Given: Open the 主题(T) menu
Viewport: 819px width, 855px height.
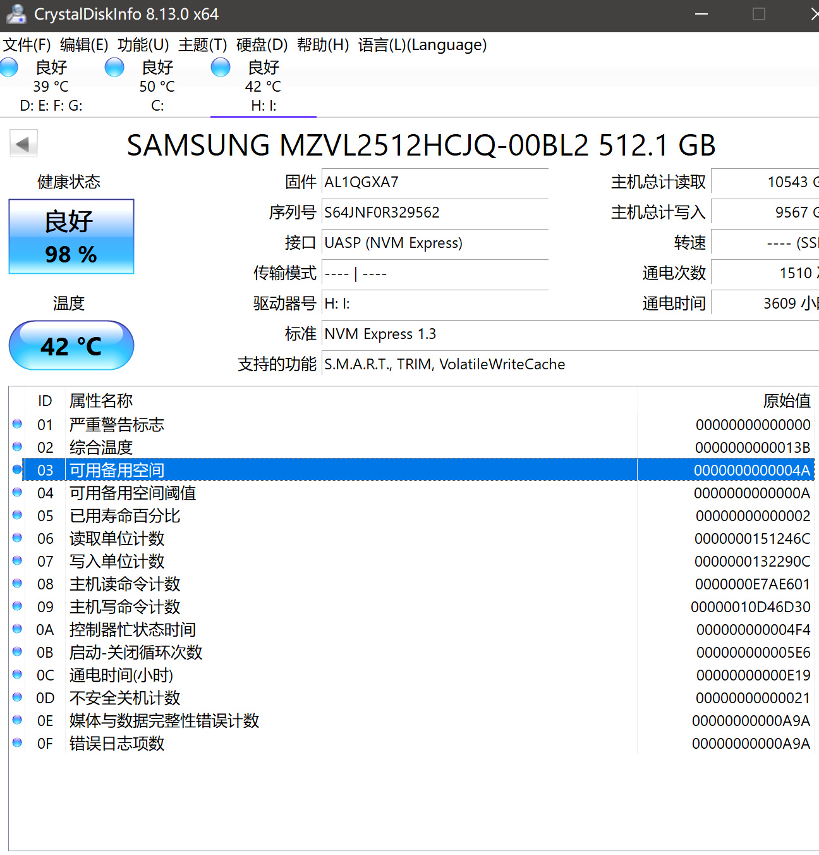Looking at the screenshot, I should coord(203,45).
